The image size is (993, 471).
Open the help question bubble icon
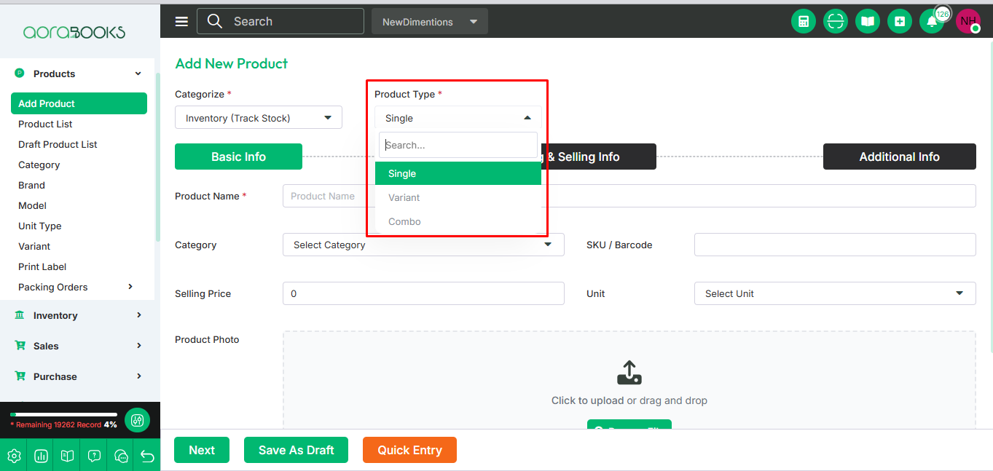click(94, 456)
